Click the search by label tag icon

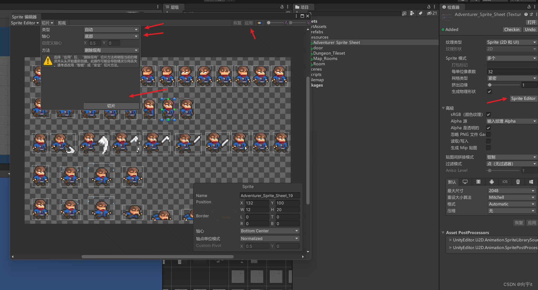pos(420,13)
